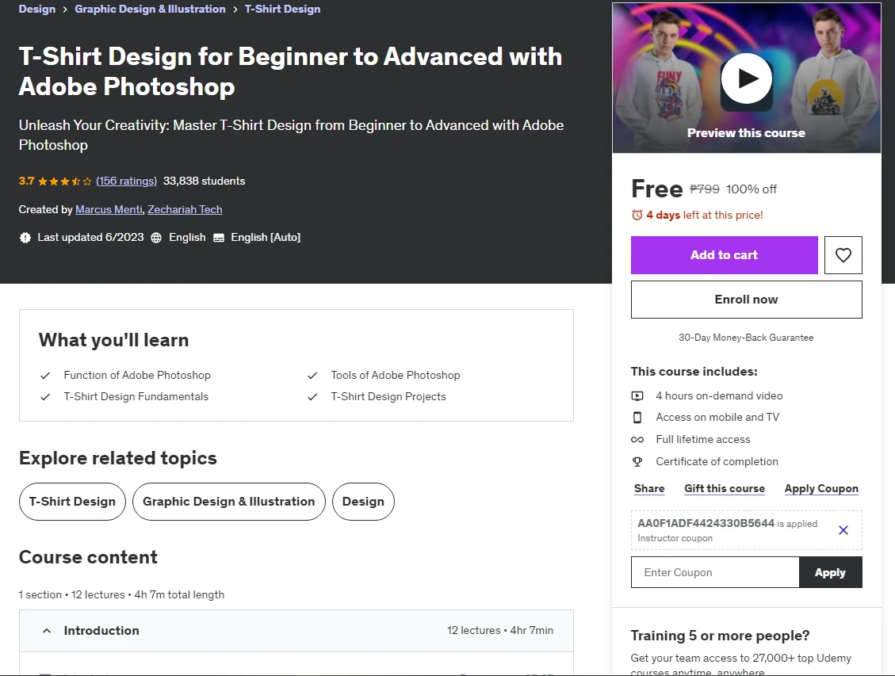Click the alarm clock icon beside 4 days
This screenshot has height=676, width=895.
[x=637, y=215]
